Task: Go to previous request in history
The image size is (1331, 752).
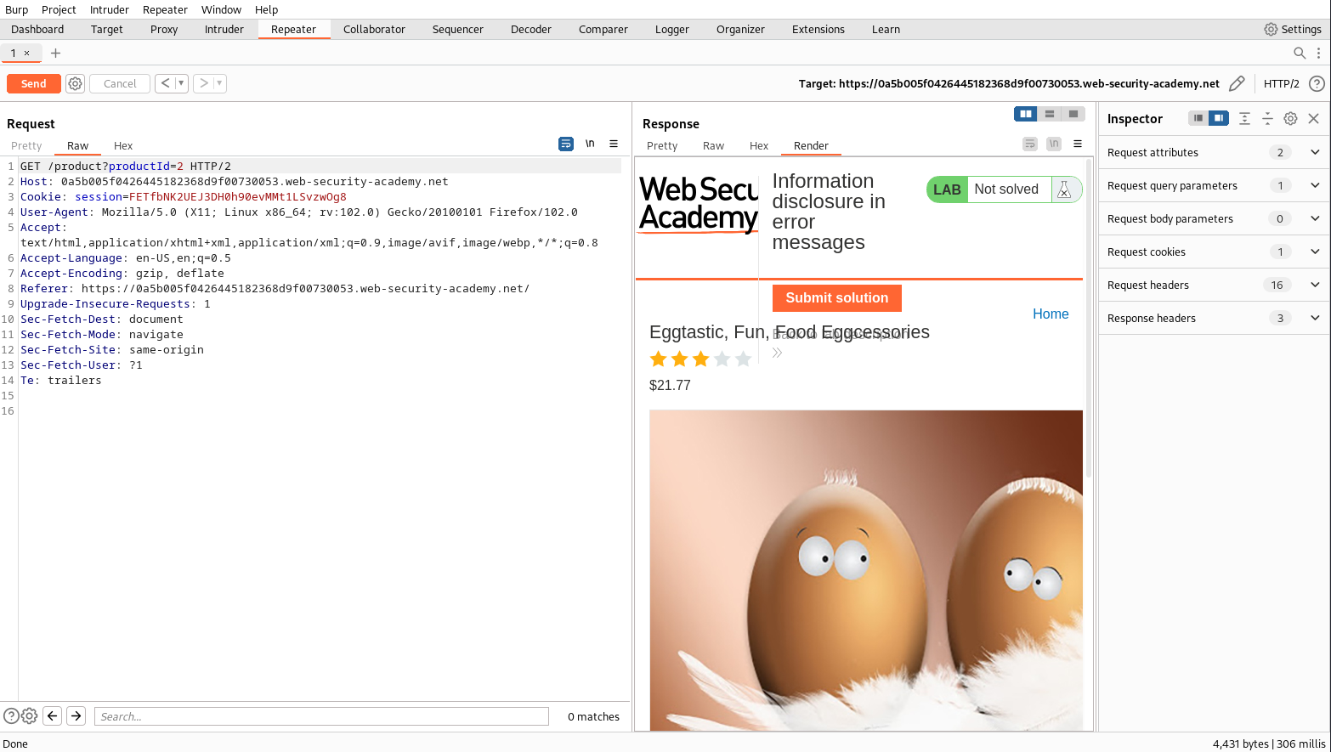Action: (166, 83)
